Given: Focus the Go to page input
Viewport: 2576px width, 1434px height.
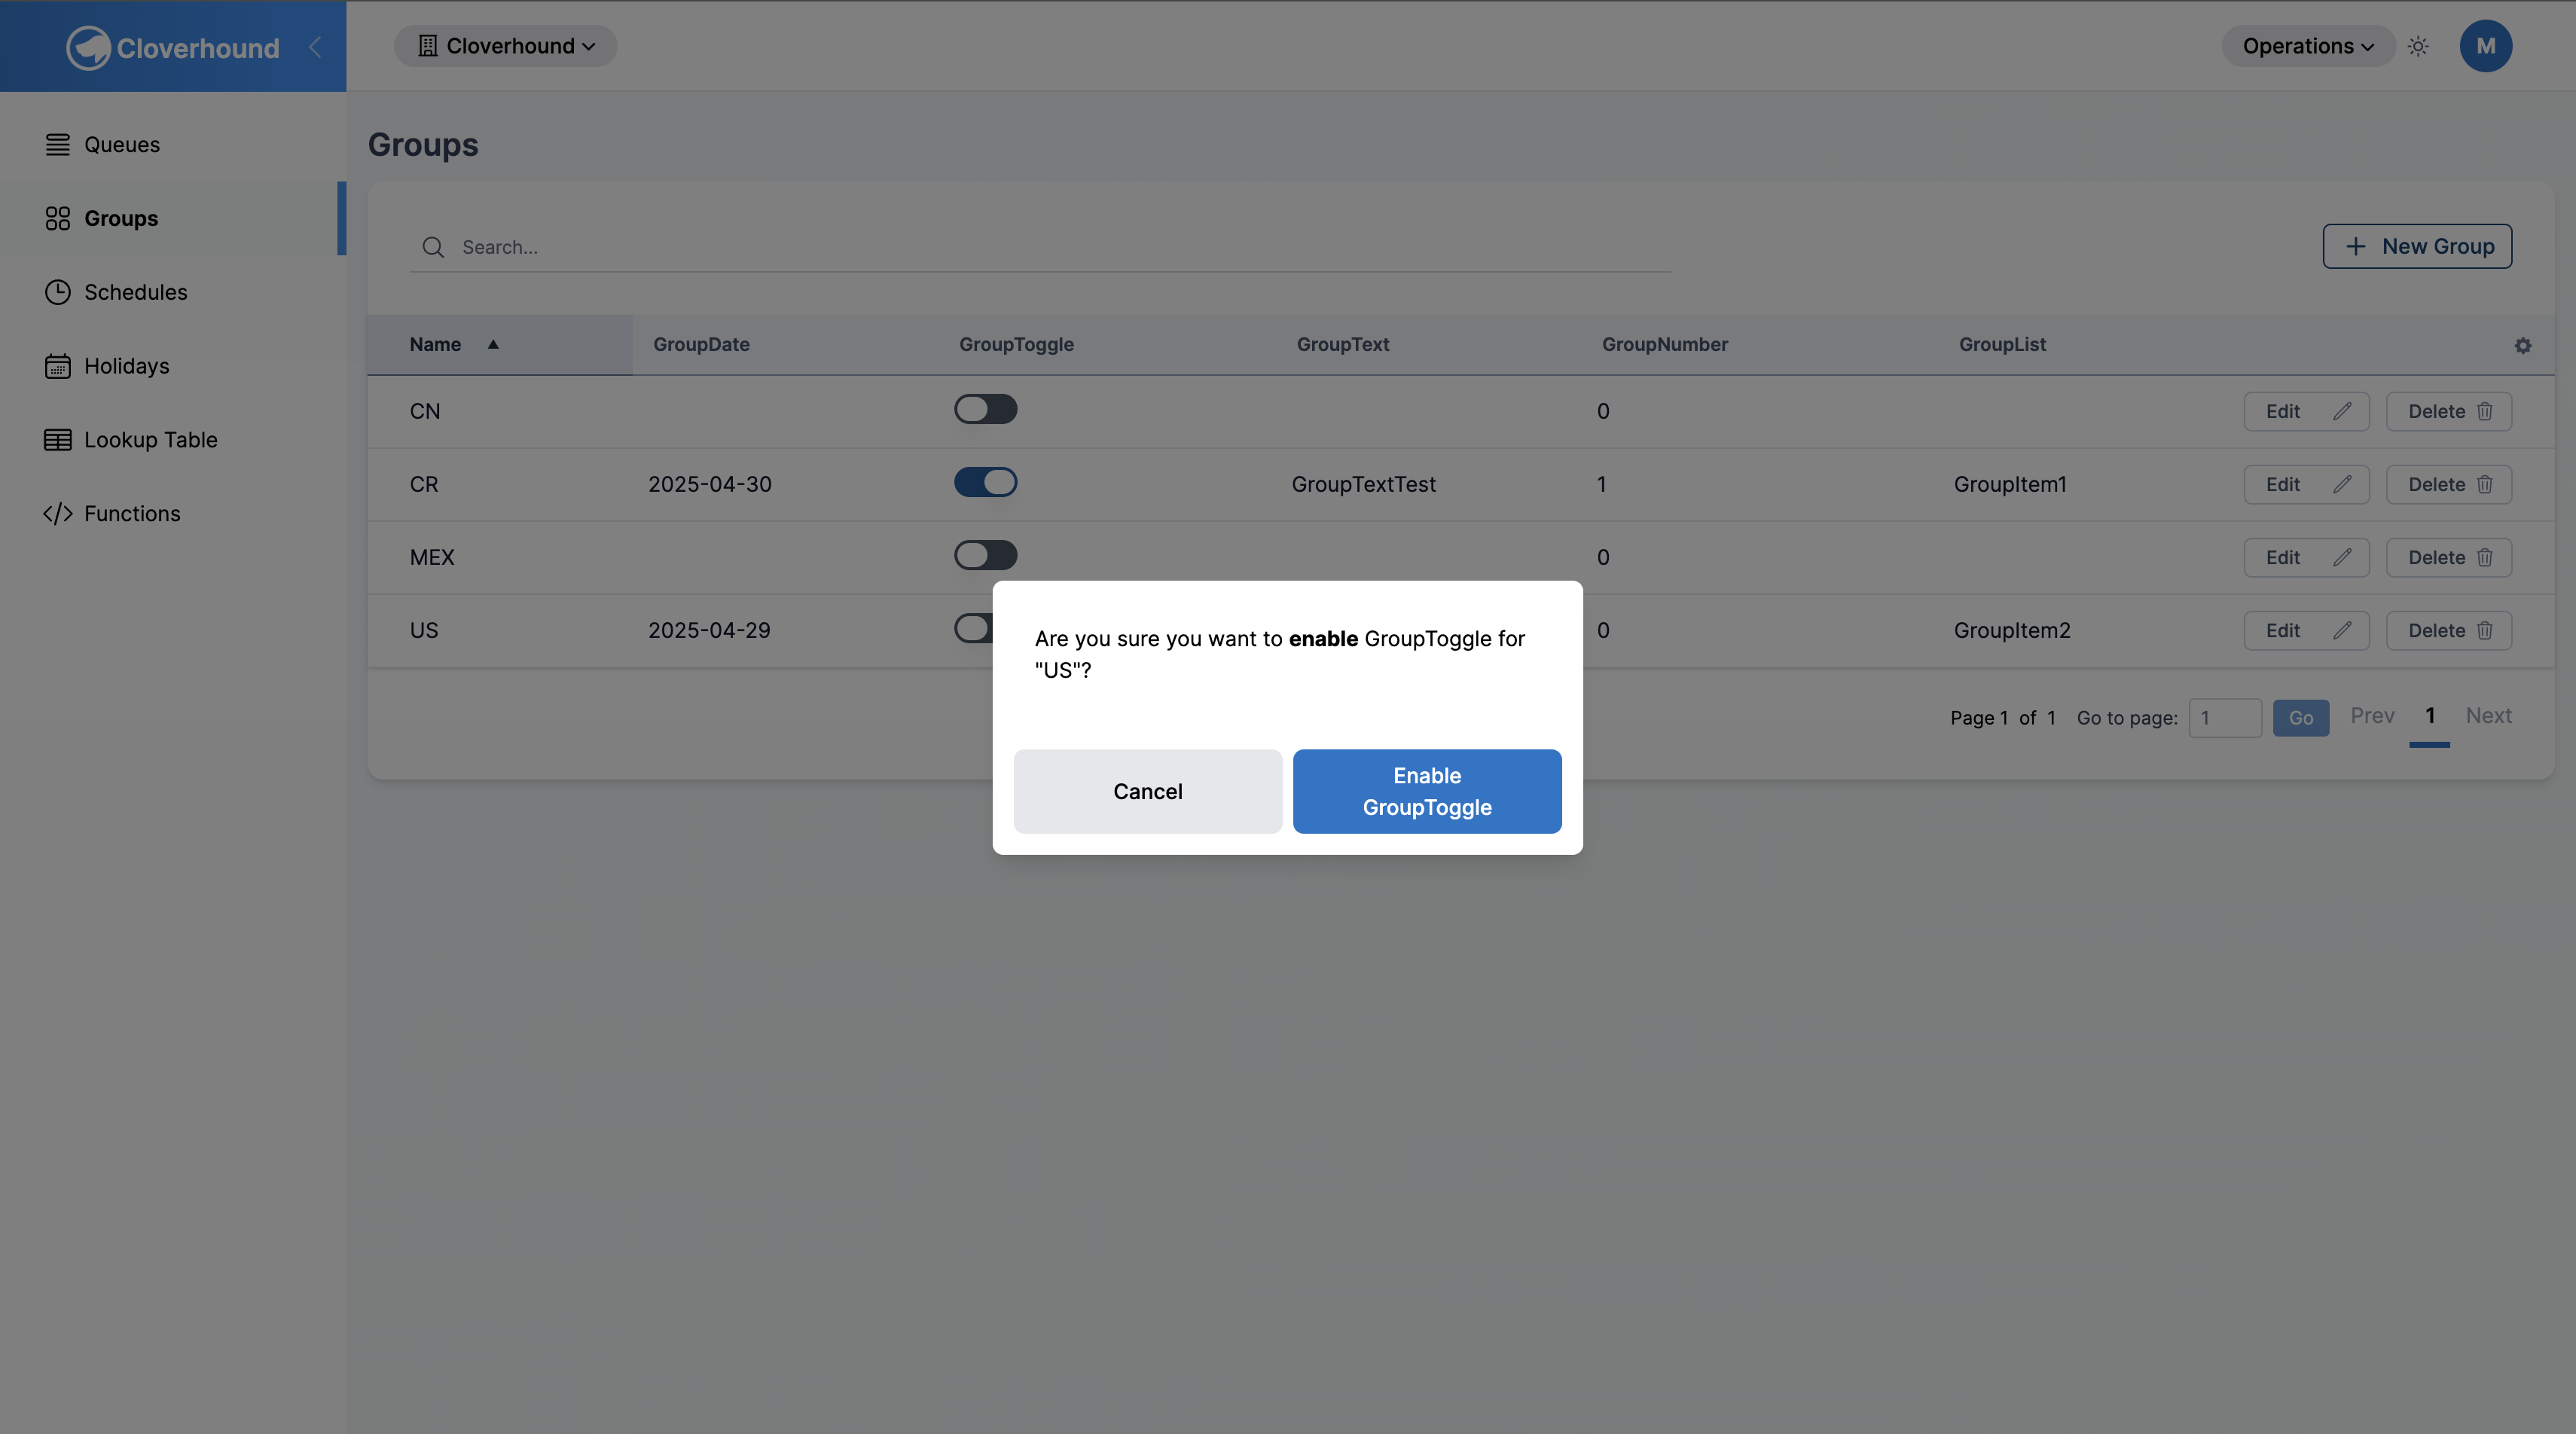Looking at the screenshot, I should 2225,718.
